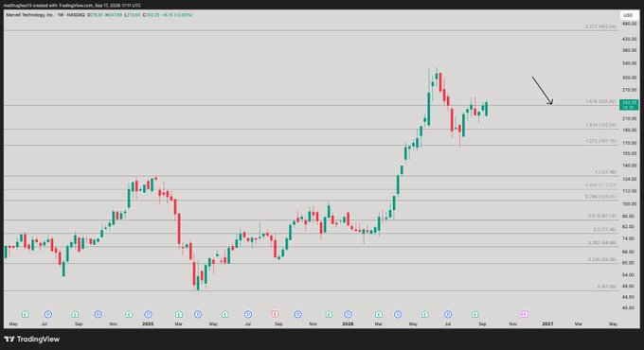Select the 1.618 Fibonacci level label
Screen dimensions: 644x350
pyautogui.click(x=600, y=101)
